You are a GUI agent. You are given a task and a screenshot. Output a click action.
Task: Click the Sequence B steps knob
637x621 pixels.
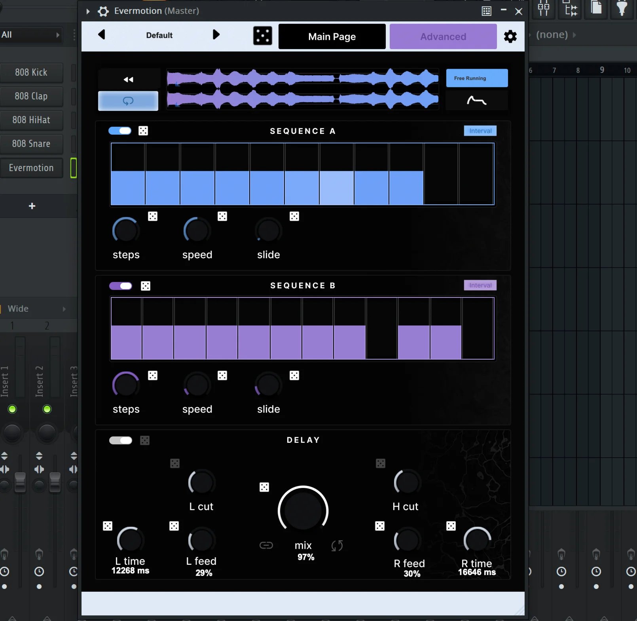126,385
